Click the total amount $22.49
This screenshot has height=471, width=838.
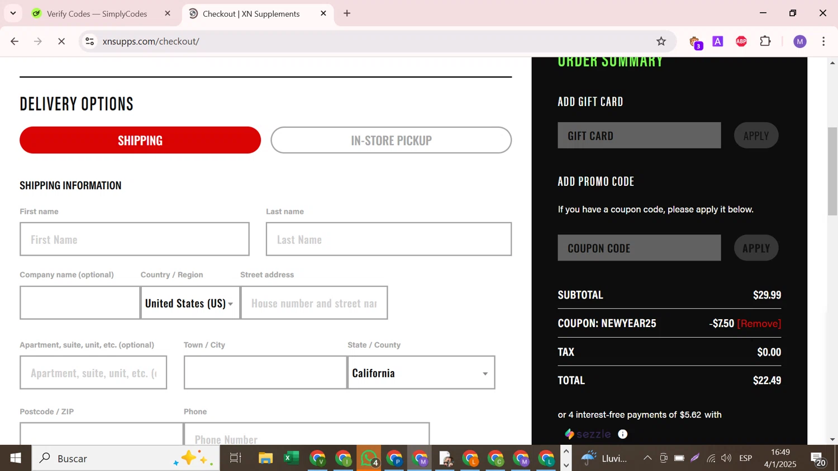pyautogui.click(x=767, y=381)
